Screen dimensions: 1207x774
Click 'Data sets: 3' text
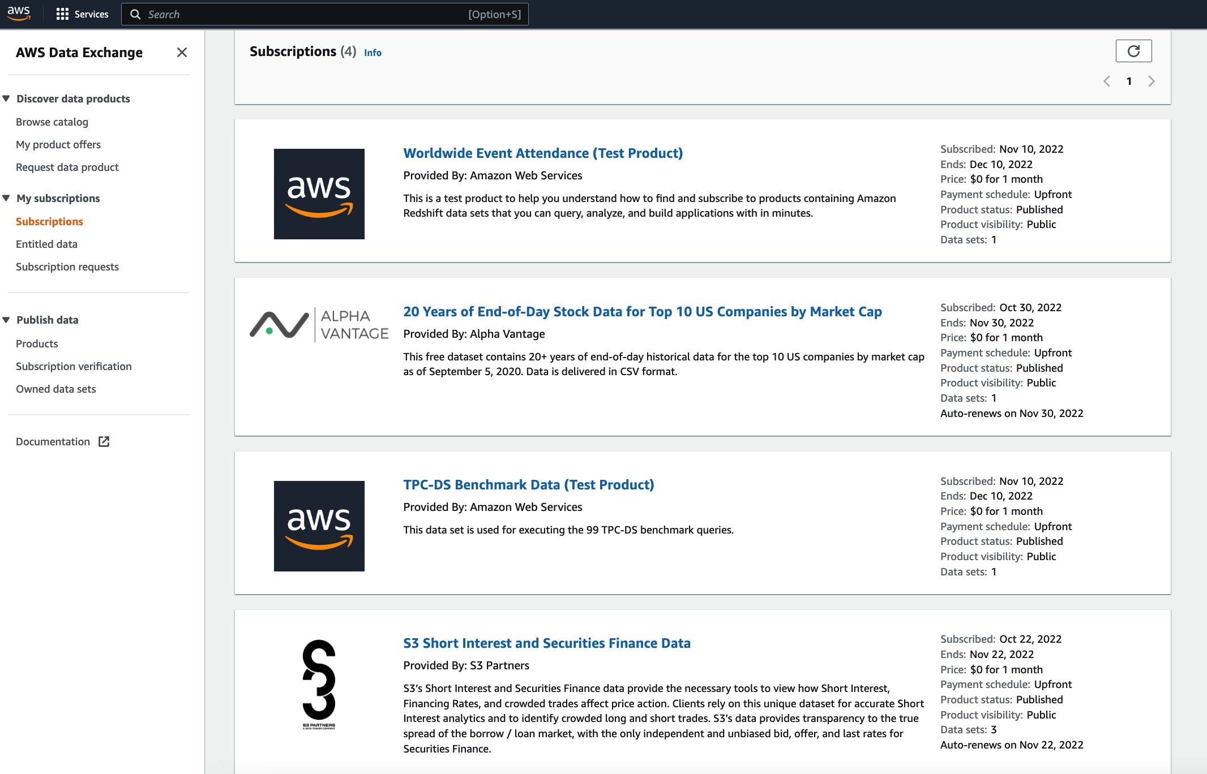(x=968, y=729)
